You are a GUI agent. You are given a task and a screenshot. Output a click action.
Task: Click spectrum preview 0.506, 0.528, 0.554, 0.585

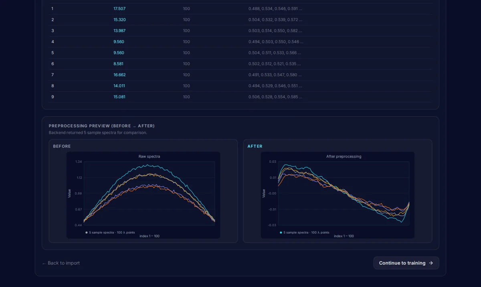pyautogui.click(x=275, y=97)
